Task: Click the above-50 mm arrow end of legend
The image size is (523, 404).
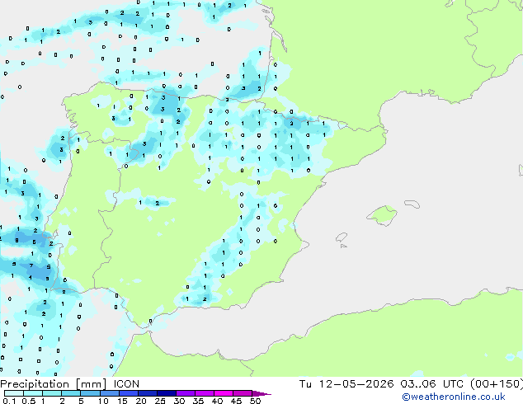Action: point(261,393)
